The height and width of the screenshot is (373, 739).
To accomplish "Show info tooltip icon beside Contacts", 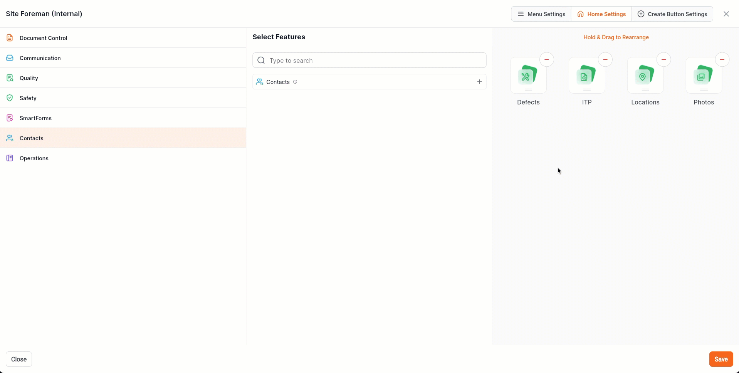I will pyautogui.click(x=295, y=82).
